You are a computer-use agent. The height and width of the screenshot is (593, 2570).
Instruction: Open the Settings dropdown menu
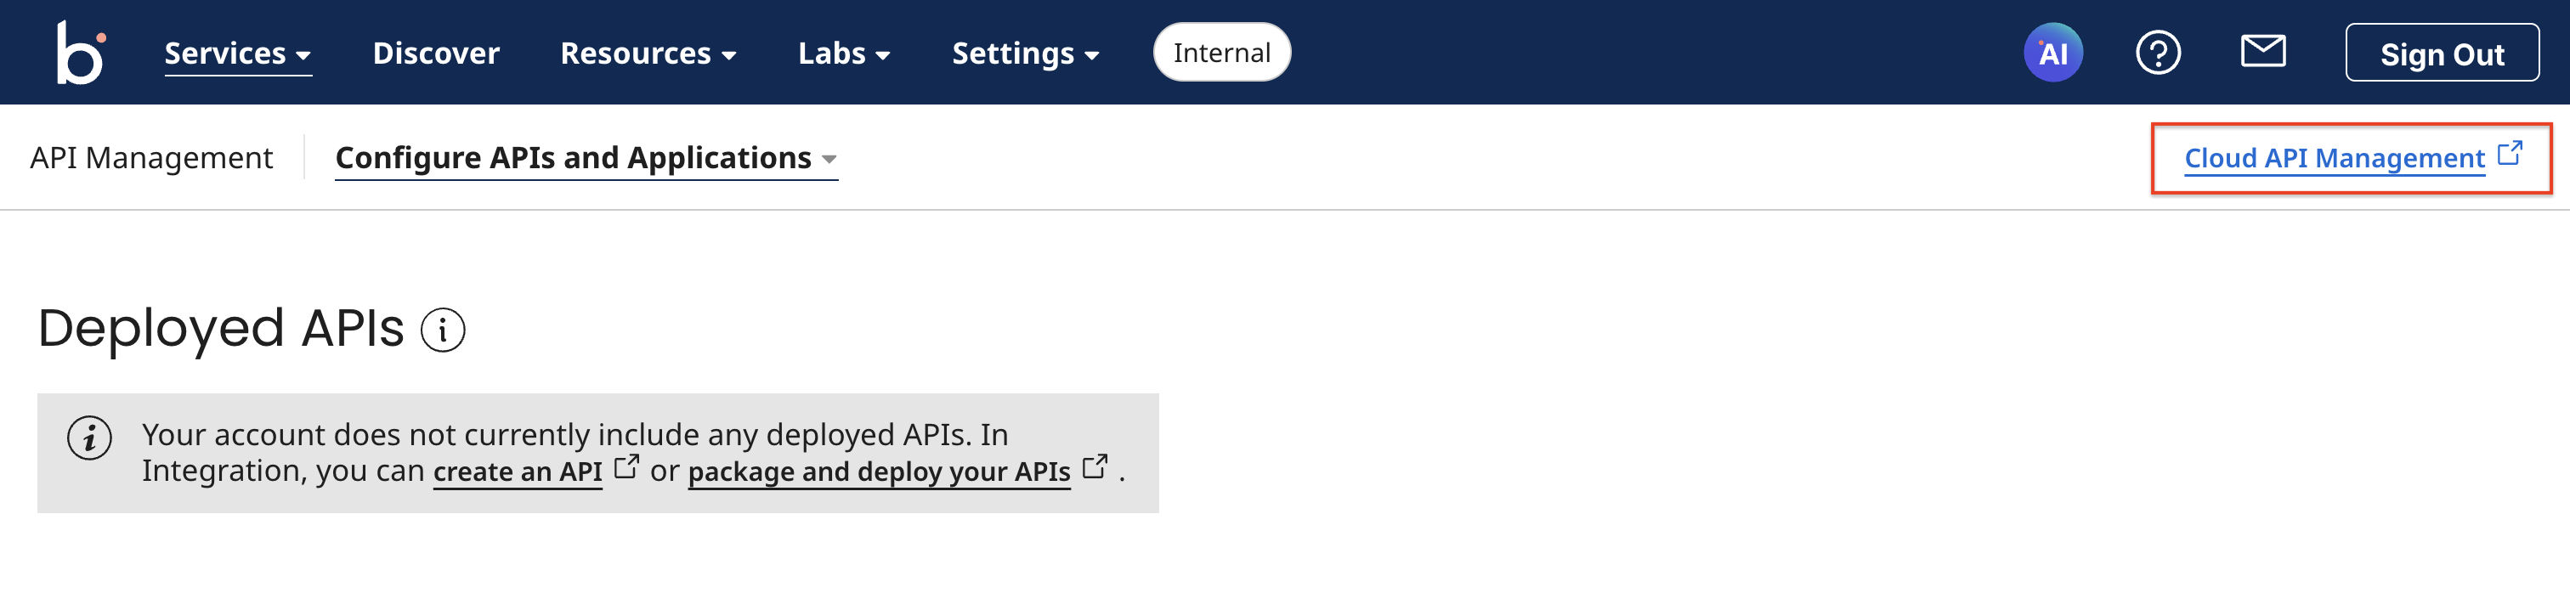pyautogui.click(x=1025, y=54)
